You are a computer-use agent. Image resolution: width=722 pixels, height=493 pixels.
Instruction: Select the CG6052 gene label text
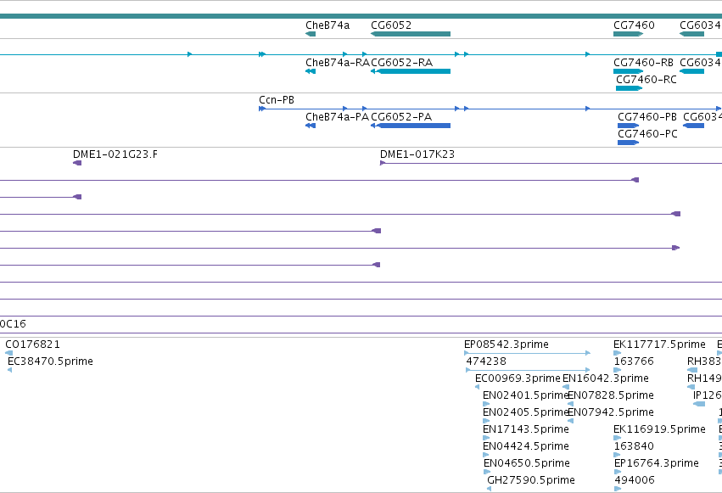pyautogui.click(x=391, y=25)
